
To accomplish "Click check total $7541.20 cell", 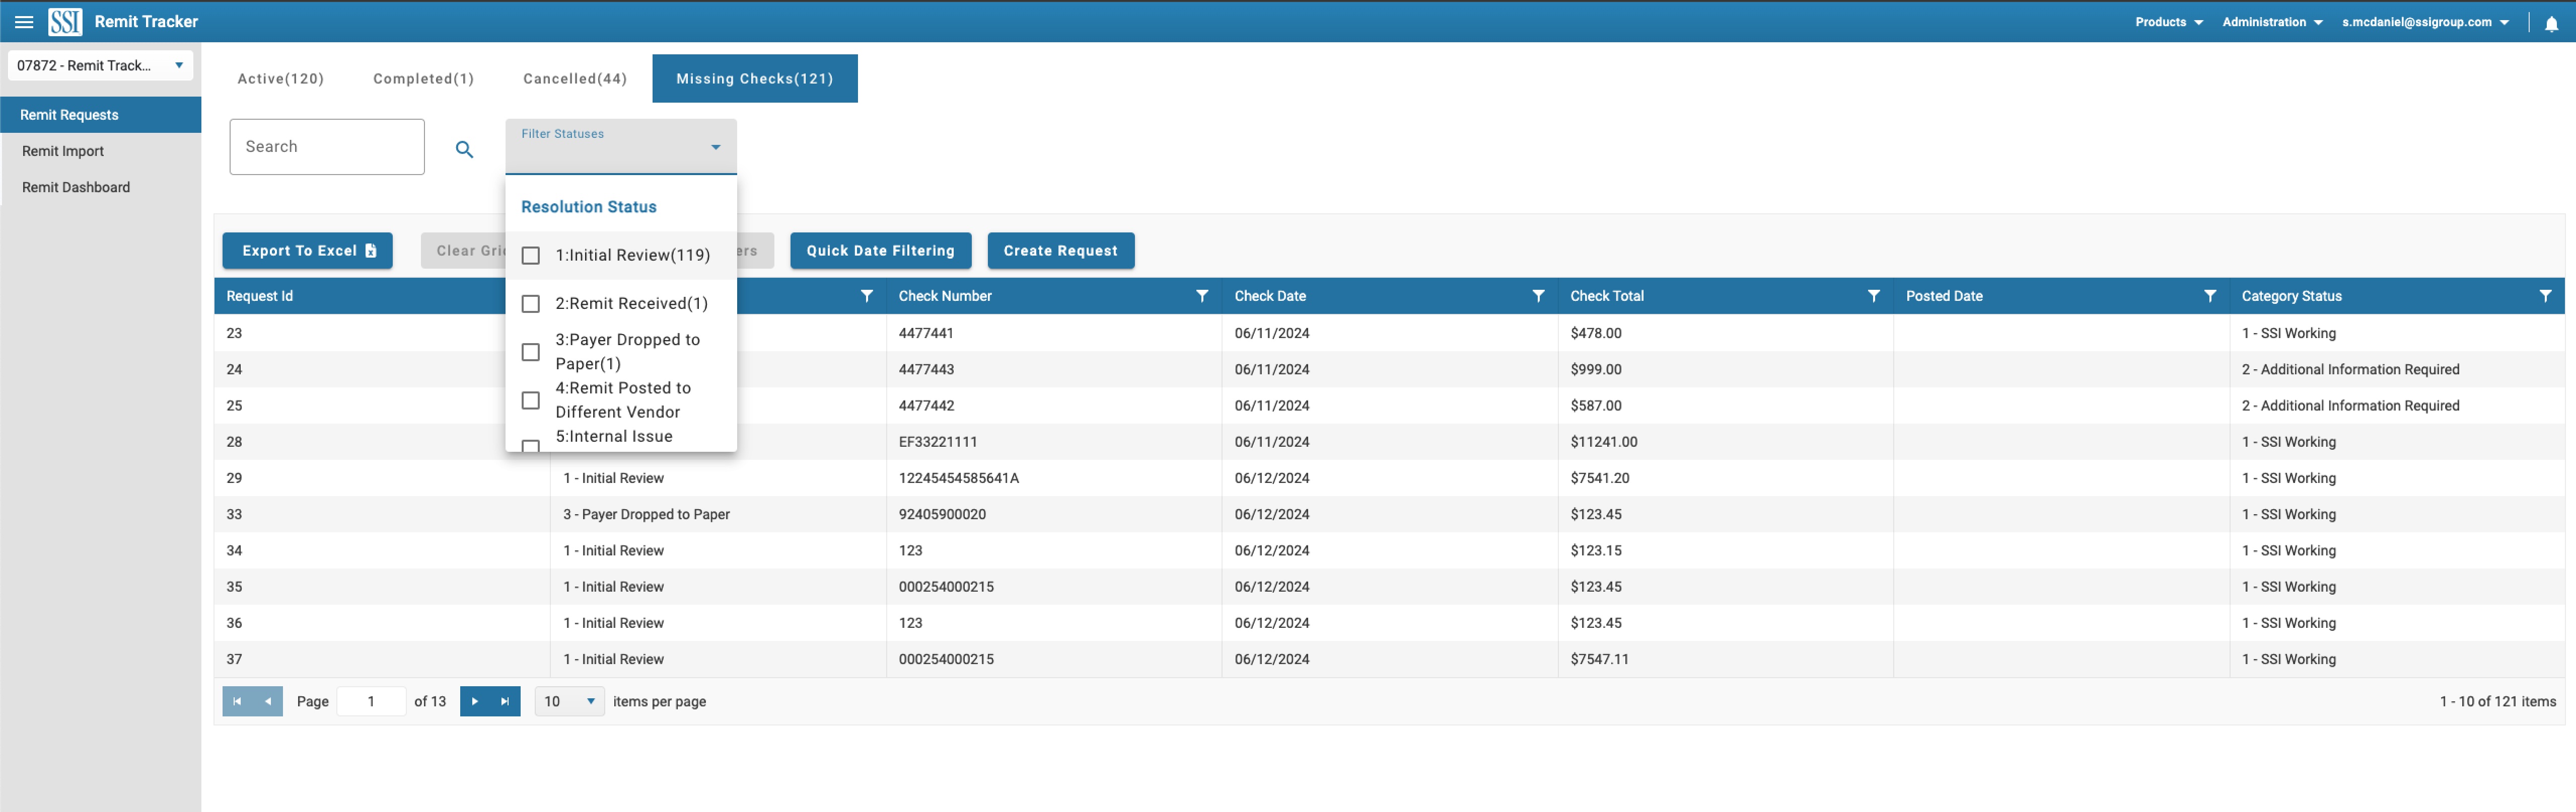I will coord(1725,478).
